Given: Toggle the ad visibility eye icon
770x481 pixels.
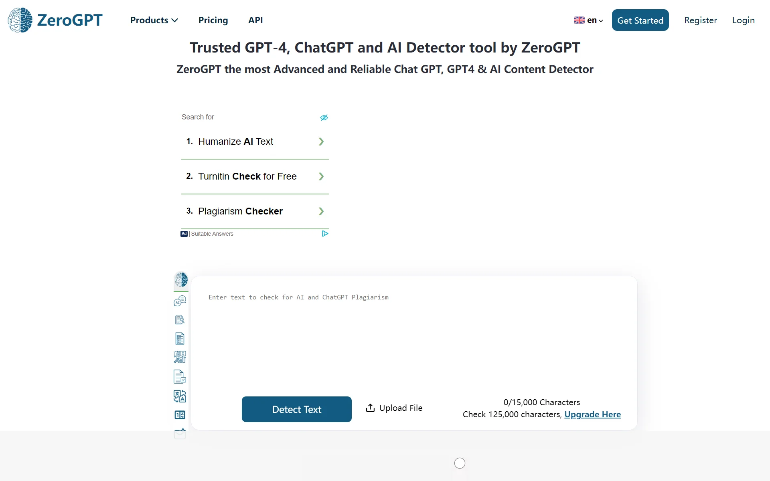Looking at the screenshot, I should click(324, 117).
